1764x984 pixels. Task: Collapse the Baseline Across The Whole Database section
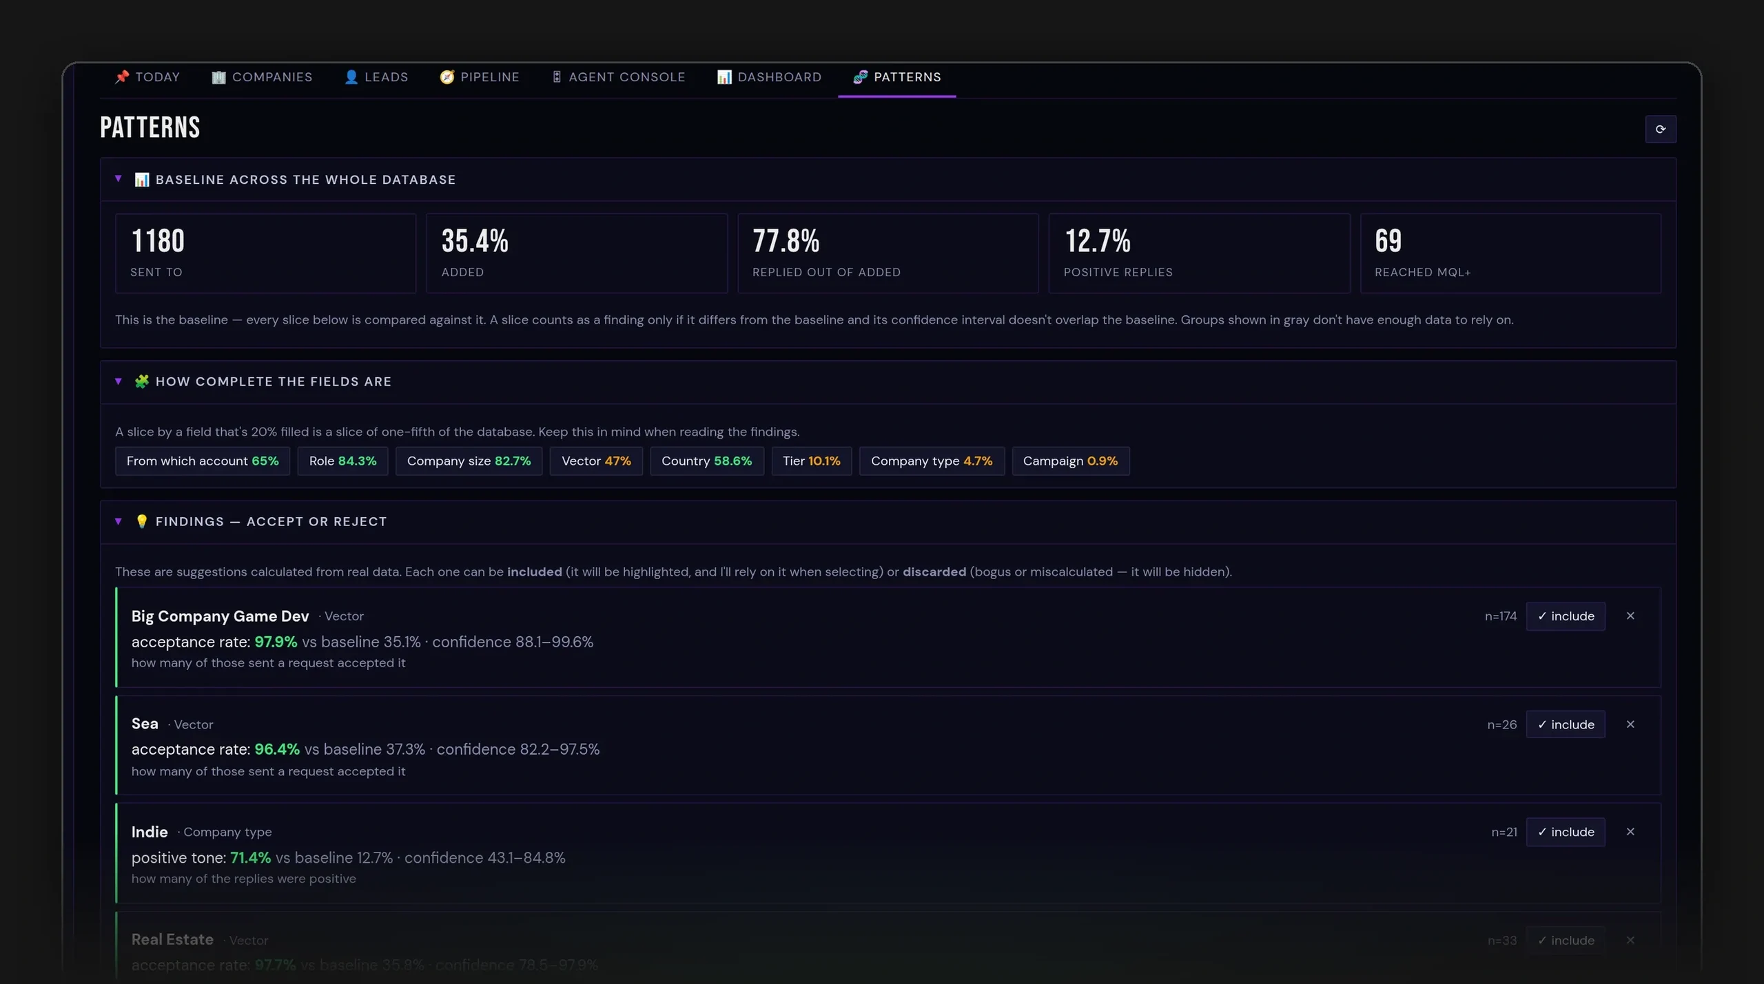pos(118,178)
